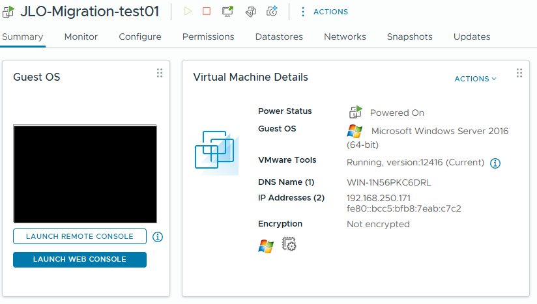Viewport: 537px width, 304px height.
Task: Click the VM settings gear icon below Encryption
Action: click(289, 244)
